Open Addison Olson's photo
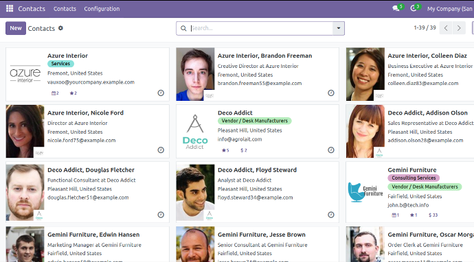The image size is (474, 262). click(365, 131)
